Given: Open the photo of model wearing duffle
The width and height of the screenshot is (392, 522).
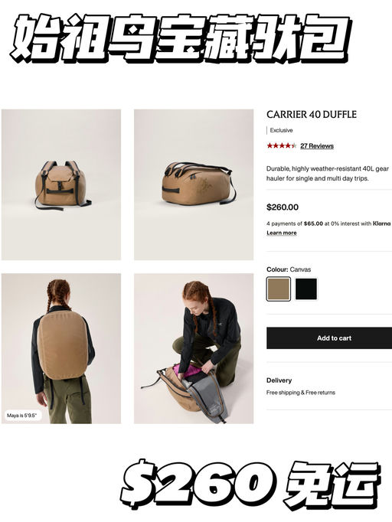Looking at the screenshot, I should pos(61,348).
